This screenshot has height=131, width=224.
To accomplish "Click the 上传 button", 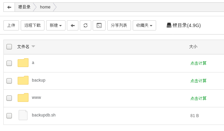I will (x=11, y=25).
